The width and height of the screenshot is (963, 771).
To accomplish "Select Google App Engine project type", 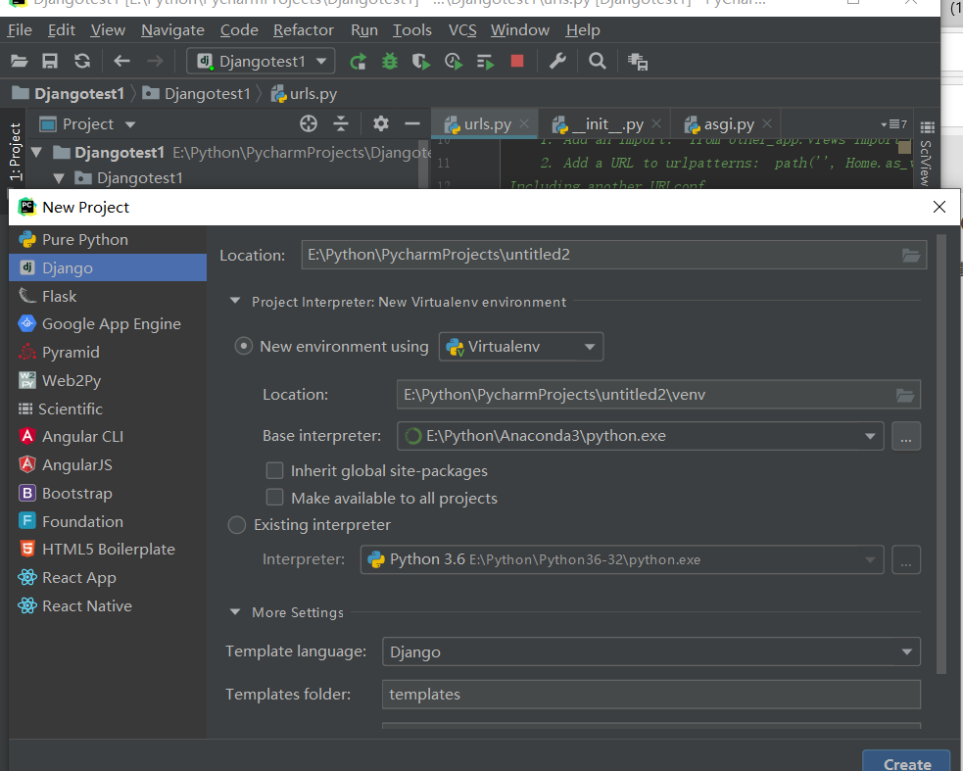I will point(108,323).
